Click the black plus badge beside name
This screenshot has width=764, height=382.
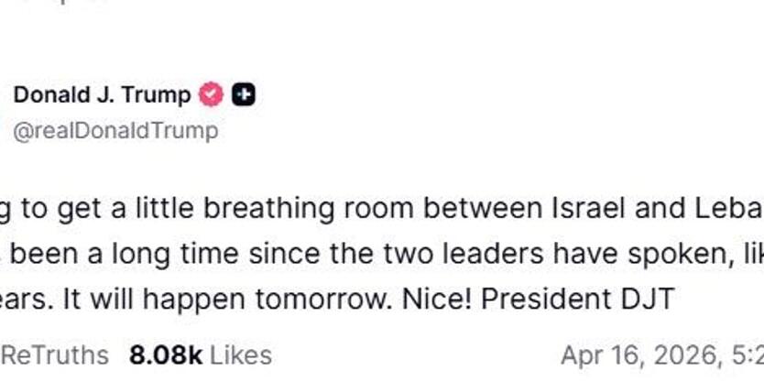tap(243, 94)
